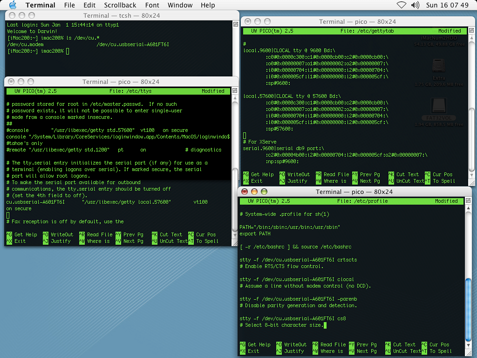The image size is (477, 358).
Task: Click the /etc/ttys pico window title bar
Action: 121,82
